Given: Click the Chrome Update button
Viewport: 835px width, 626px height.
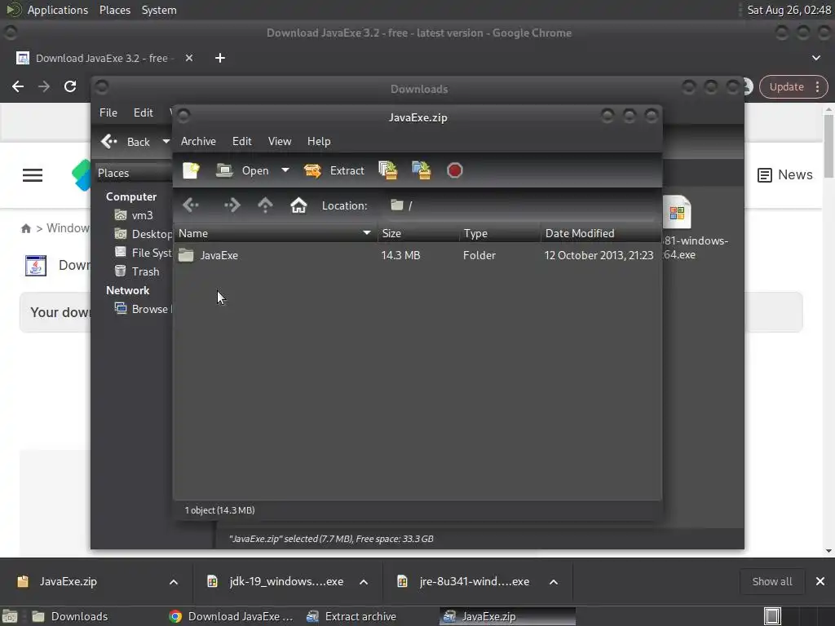Looking at the screenshot, I should 787,86.
